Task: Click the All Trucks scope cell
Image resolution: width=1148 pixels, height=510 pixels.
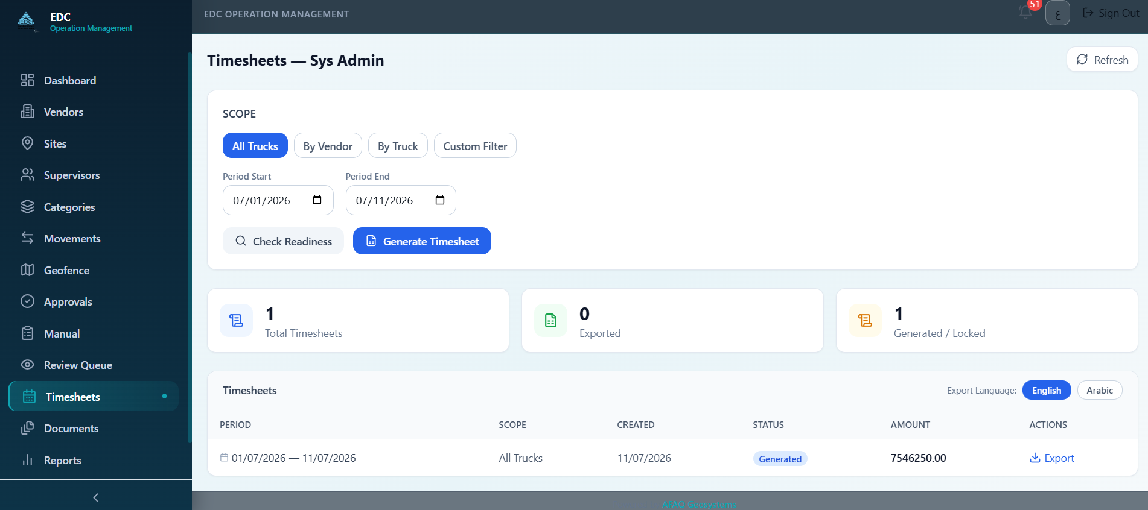Action: (x=520, y=458)
